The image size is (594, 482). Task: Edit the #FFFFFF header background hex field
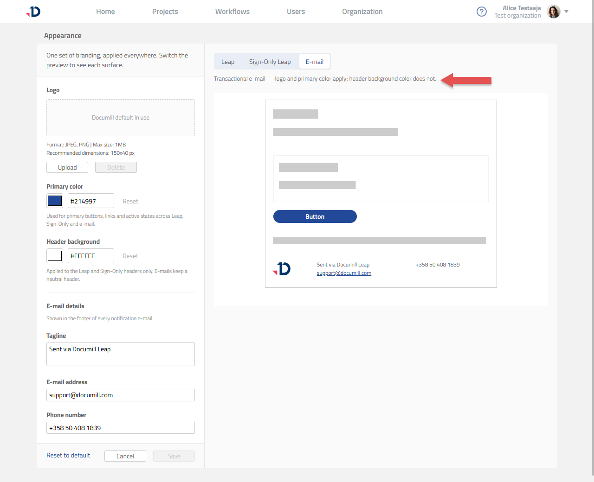coord(91,256)
